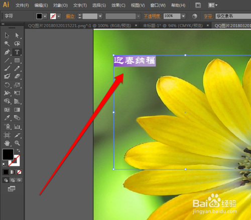
Task: Select the Zoom tool
Action: (x=17, y=143)
